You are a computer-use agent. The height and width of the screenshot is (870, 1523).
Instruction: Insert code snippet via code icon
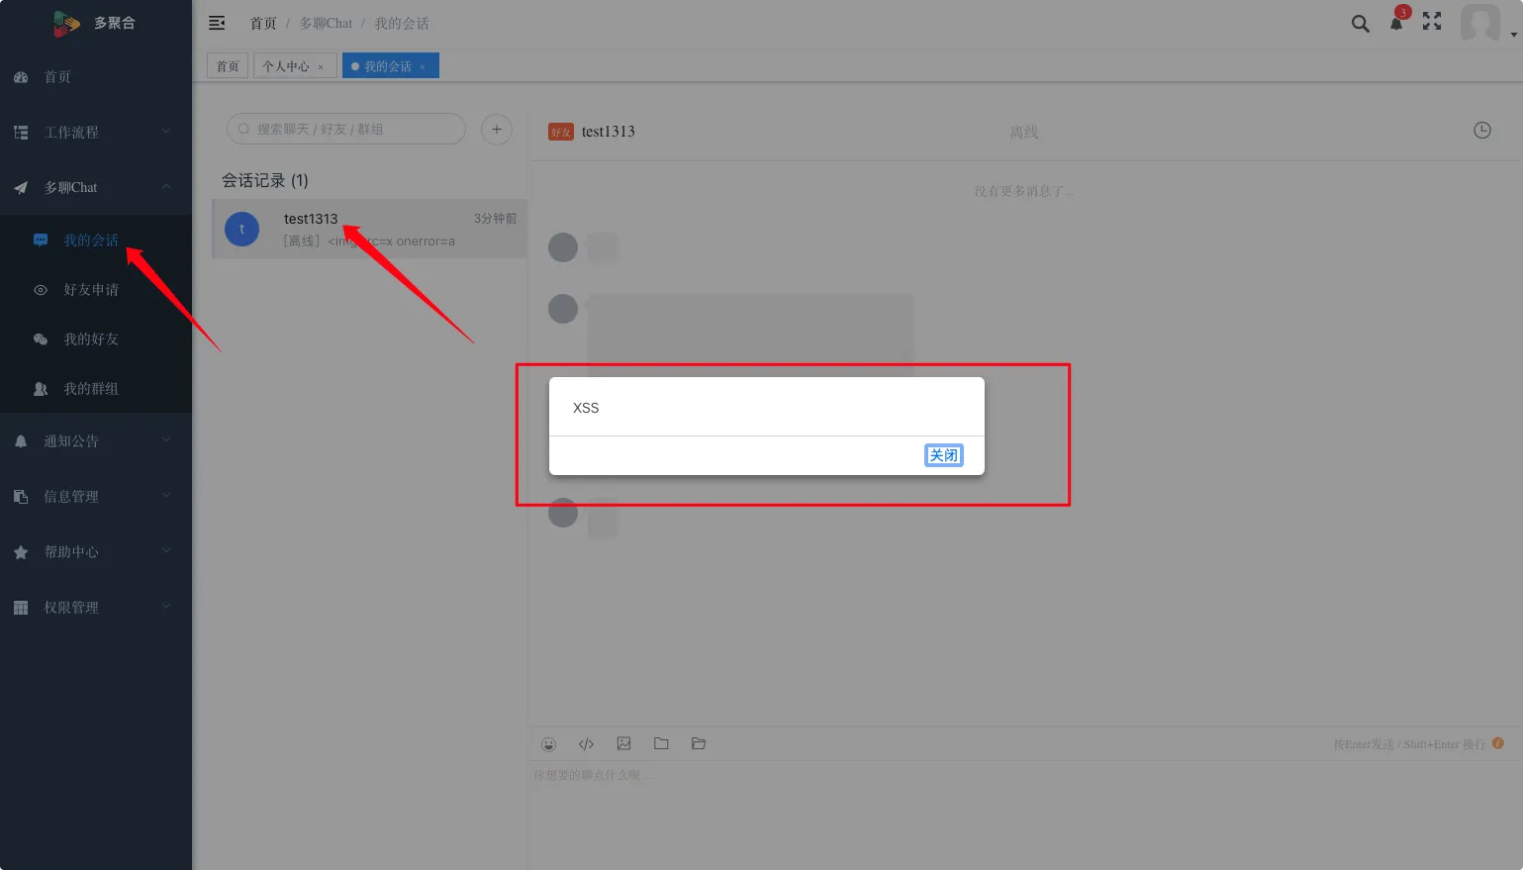(586, 744)
